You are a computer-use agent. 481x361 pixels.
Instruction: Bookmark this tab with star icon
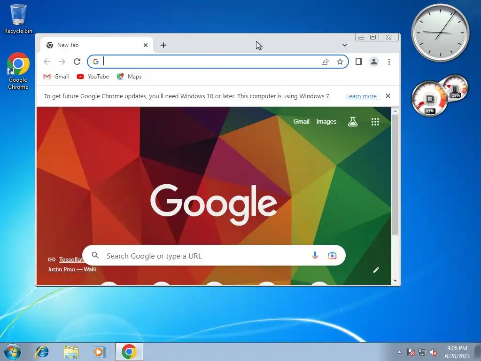340,62
